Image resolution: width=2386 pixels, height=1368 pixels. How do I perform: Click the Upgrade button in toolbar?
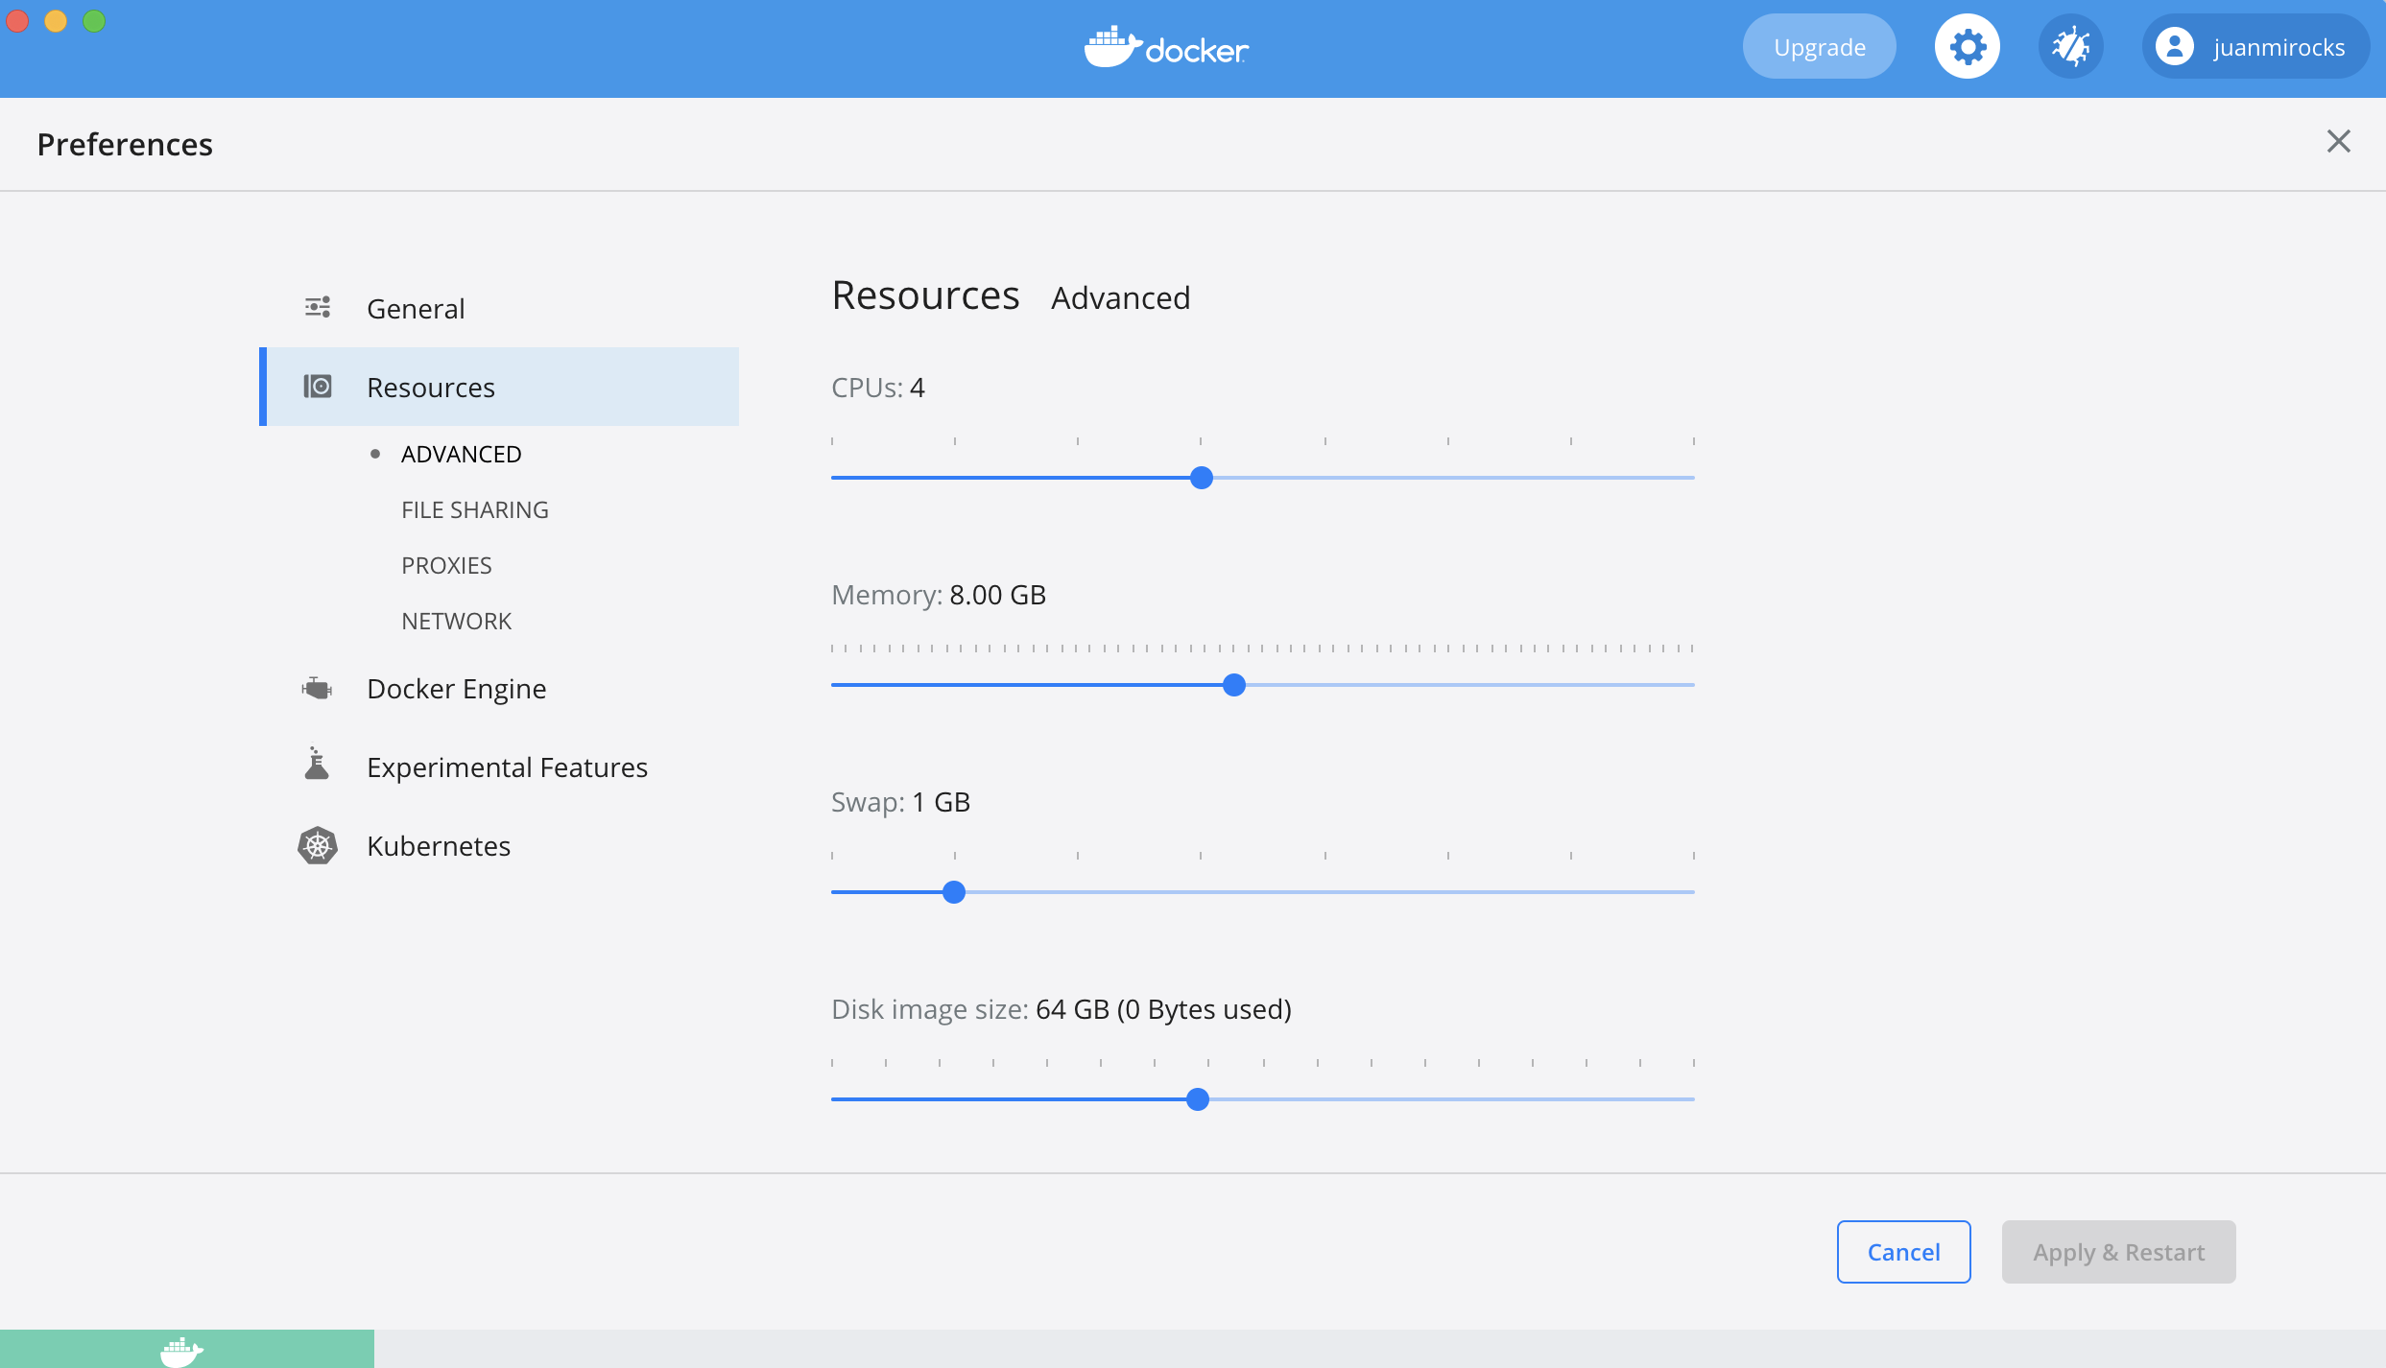click(x=1819, y=48)
